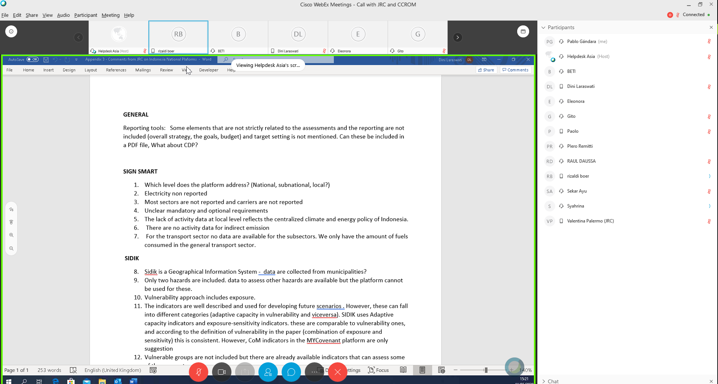
Task: Expand the Chat panel
Action: (544, 381)
